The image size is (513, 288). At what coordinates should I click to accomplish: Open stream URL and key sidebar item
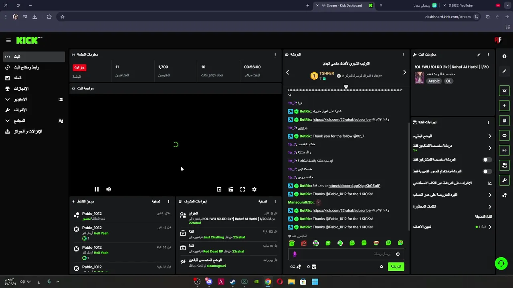point(34,68)
